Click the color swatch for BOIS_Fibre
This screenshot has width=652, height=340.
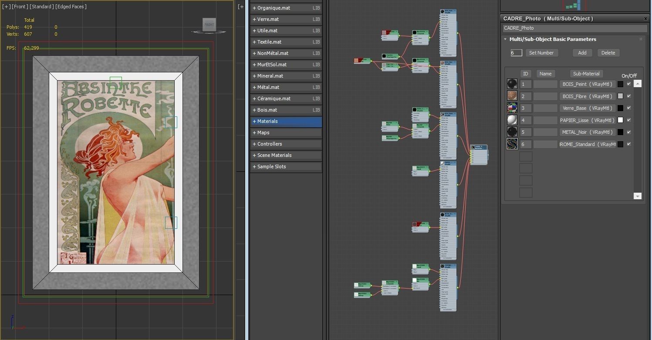click(620, 96)
